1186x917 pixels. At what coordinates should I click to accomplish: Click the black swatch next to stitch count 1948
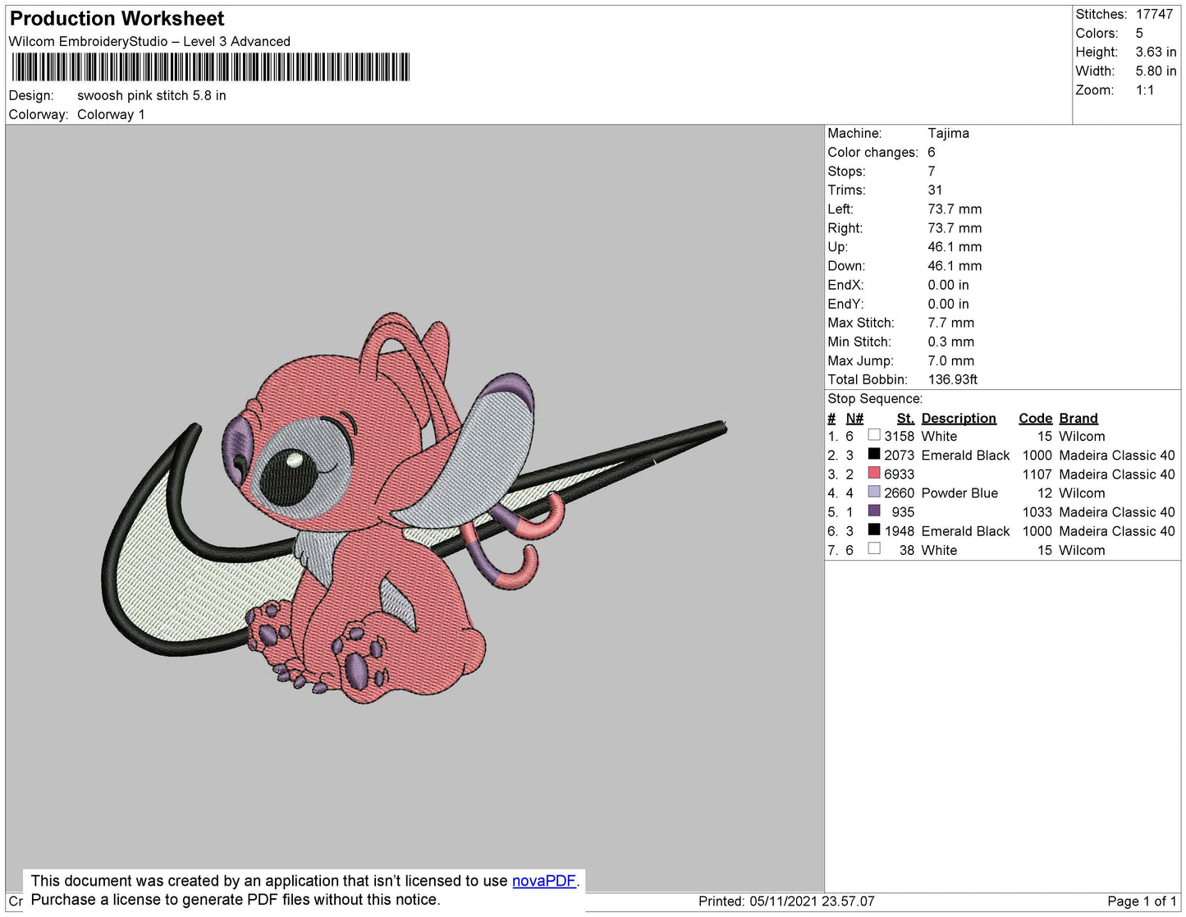coord(874,530)
